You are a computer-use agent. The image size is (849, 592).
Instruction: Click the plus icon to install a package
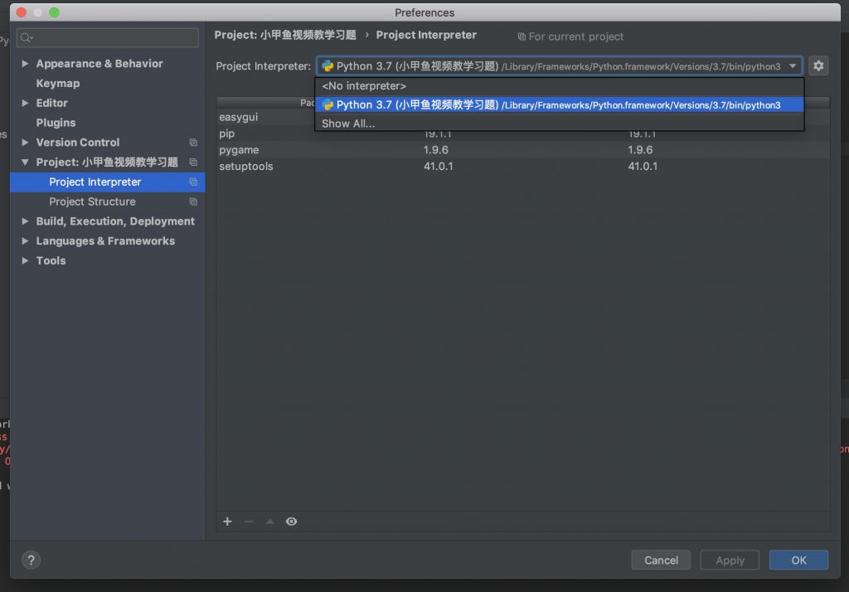pyautogui.click(x=228, y=522)
